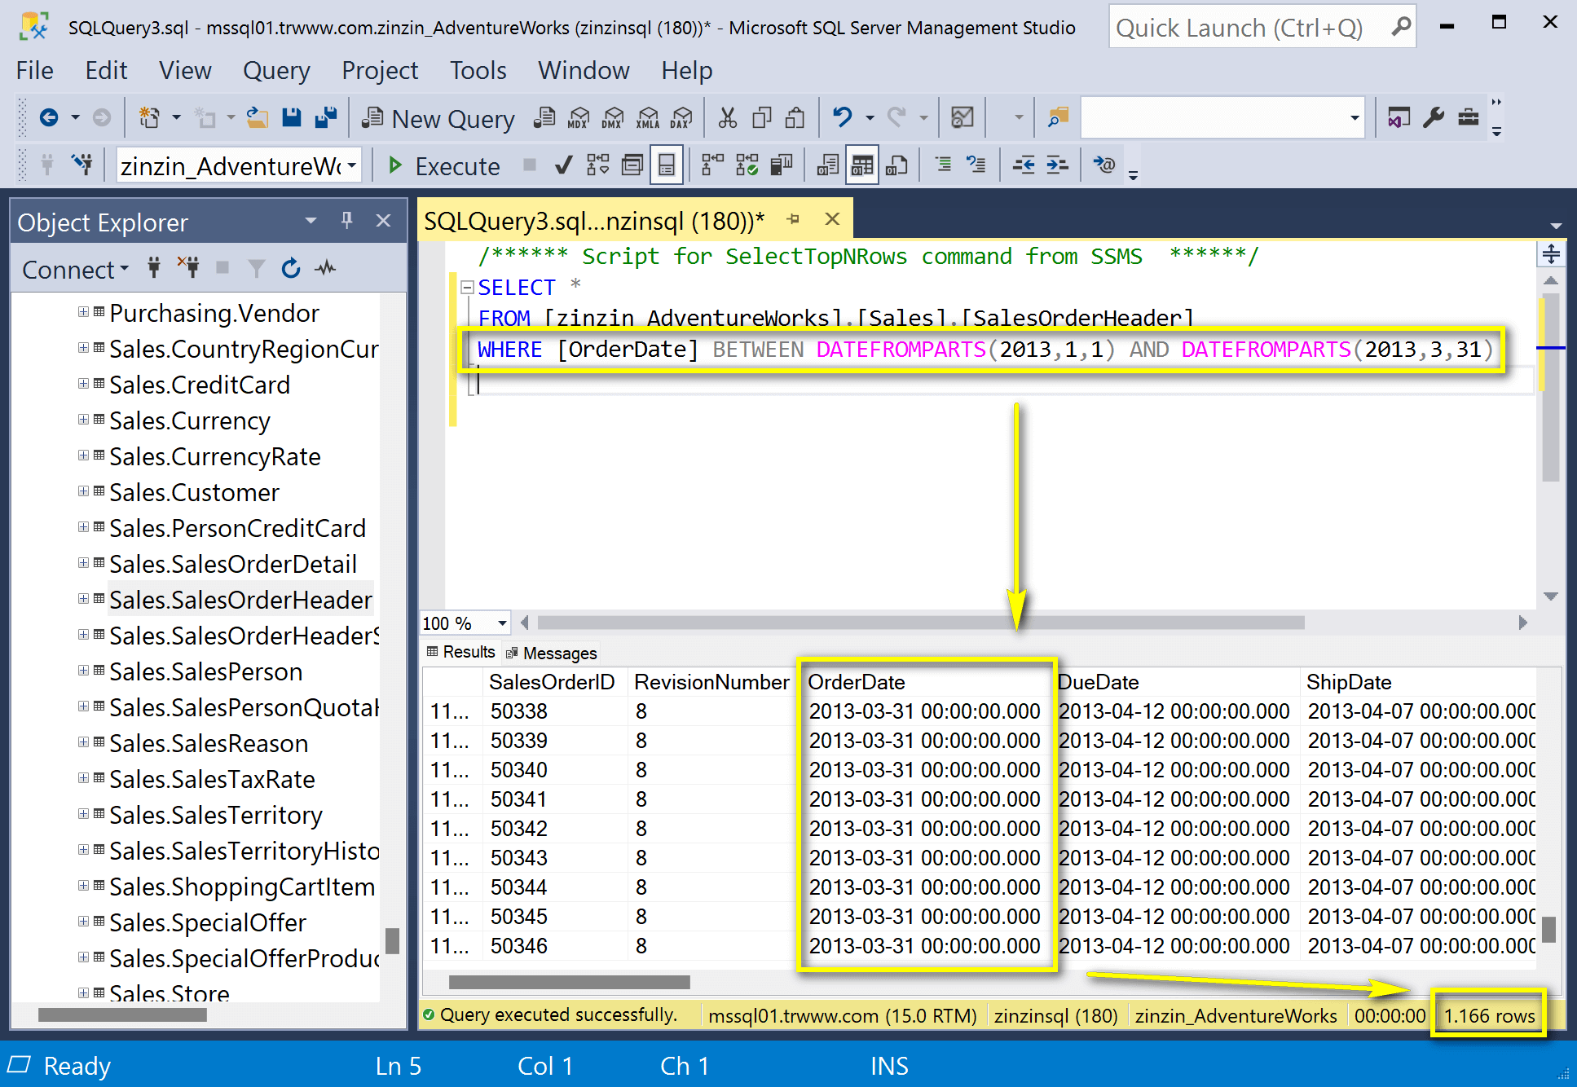
Task: Toggle Include Live Query Statistics
Action: pyautogui.click(x=747, y=165)
